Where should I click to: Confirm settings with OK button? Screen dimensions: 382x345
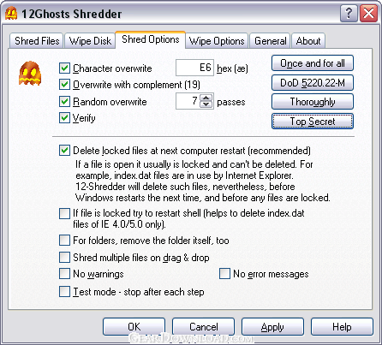(134, 327)
